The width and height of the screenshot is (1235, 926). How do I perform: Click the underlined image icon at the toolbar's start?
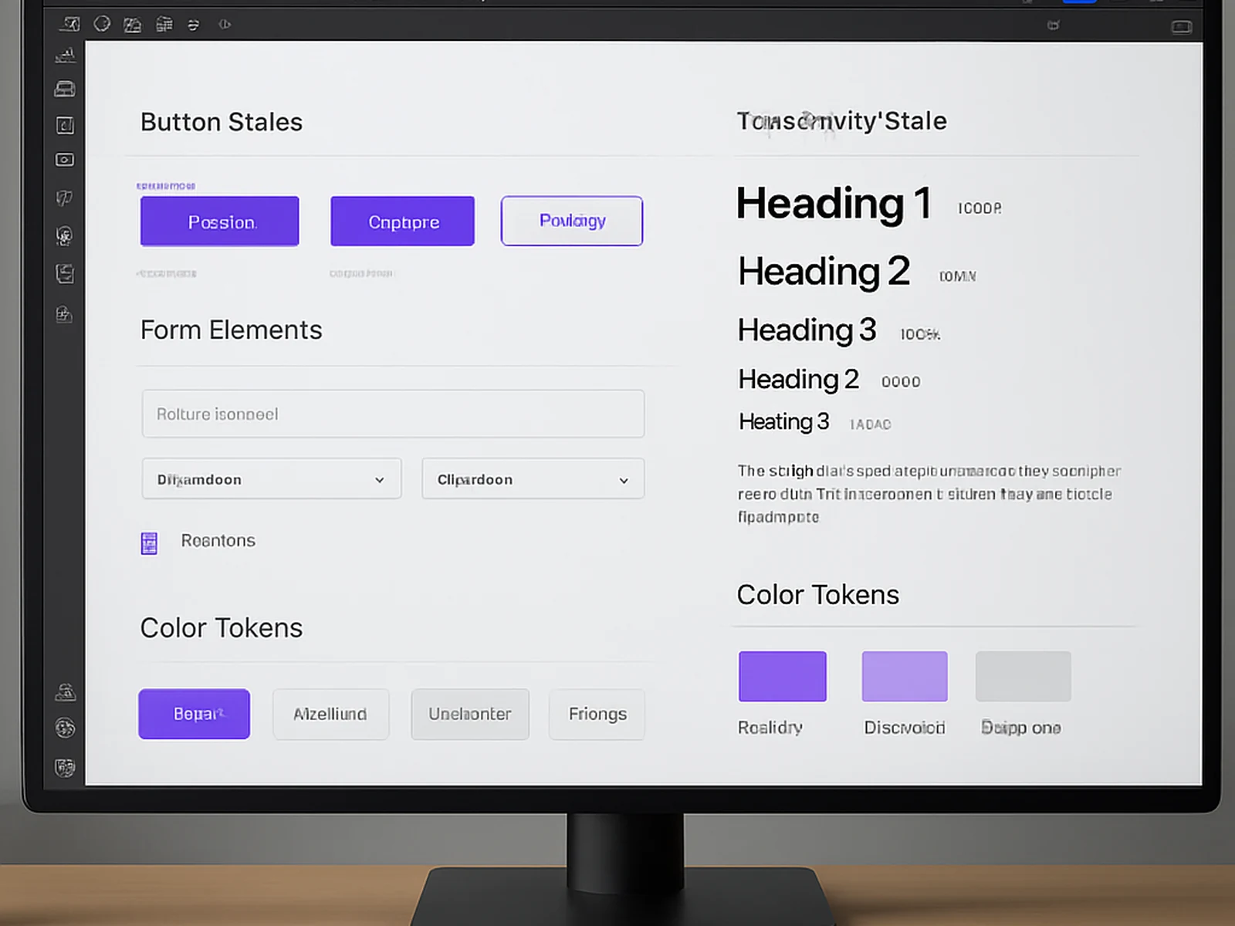[x=69, y=25]
